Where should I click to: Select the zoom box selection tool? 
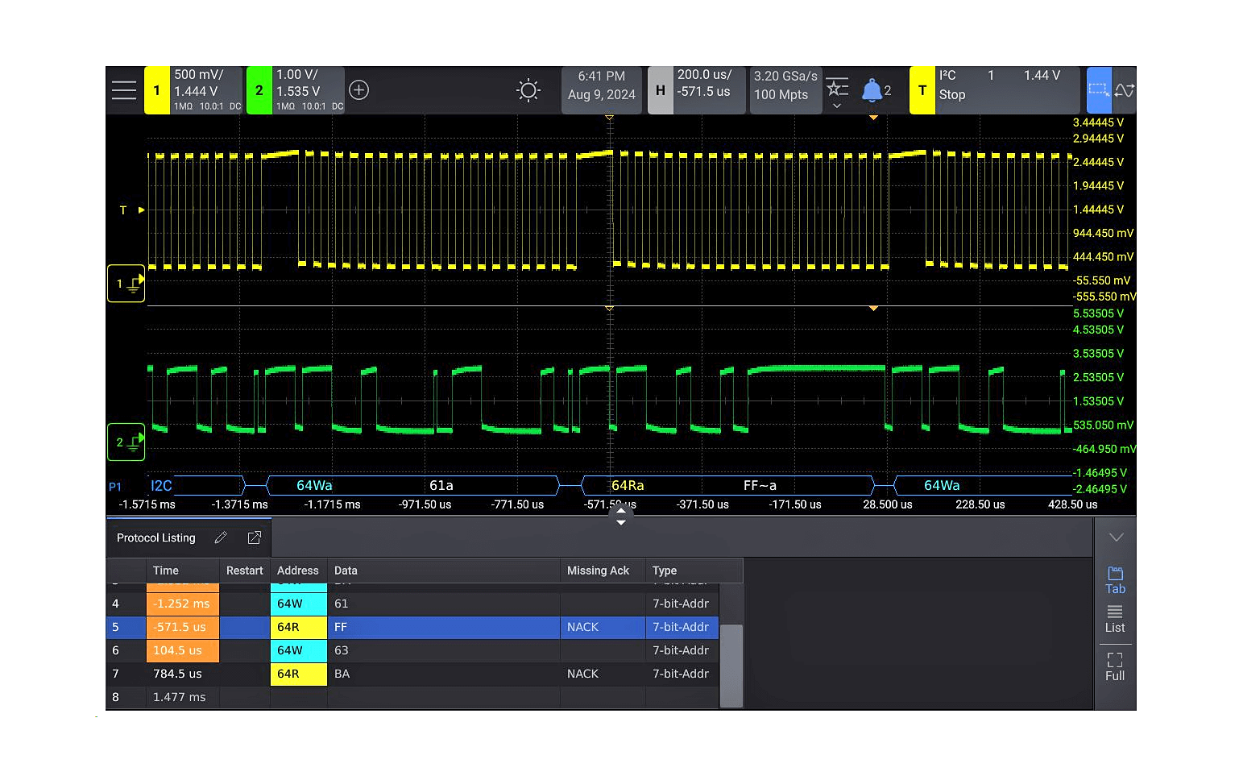tap(1099, 90)
